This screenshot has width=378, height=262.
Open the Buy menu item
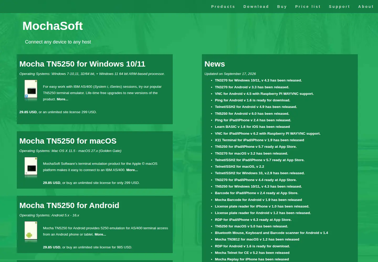(x=282, y=7)
